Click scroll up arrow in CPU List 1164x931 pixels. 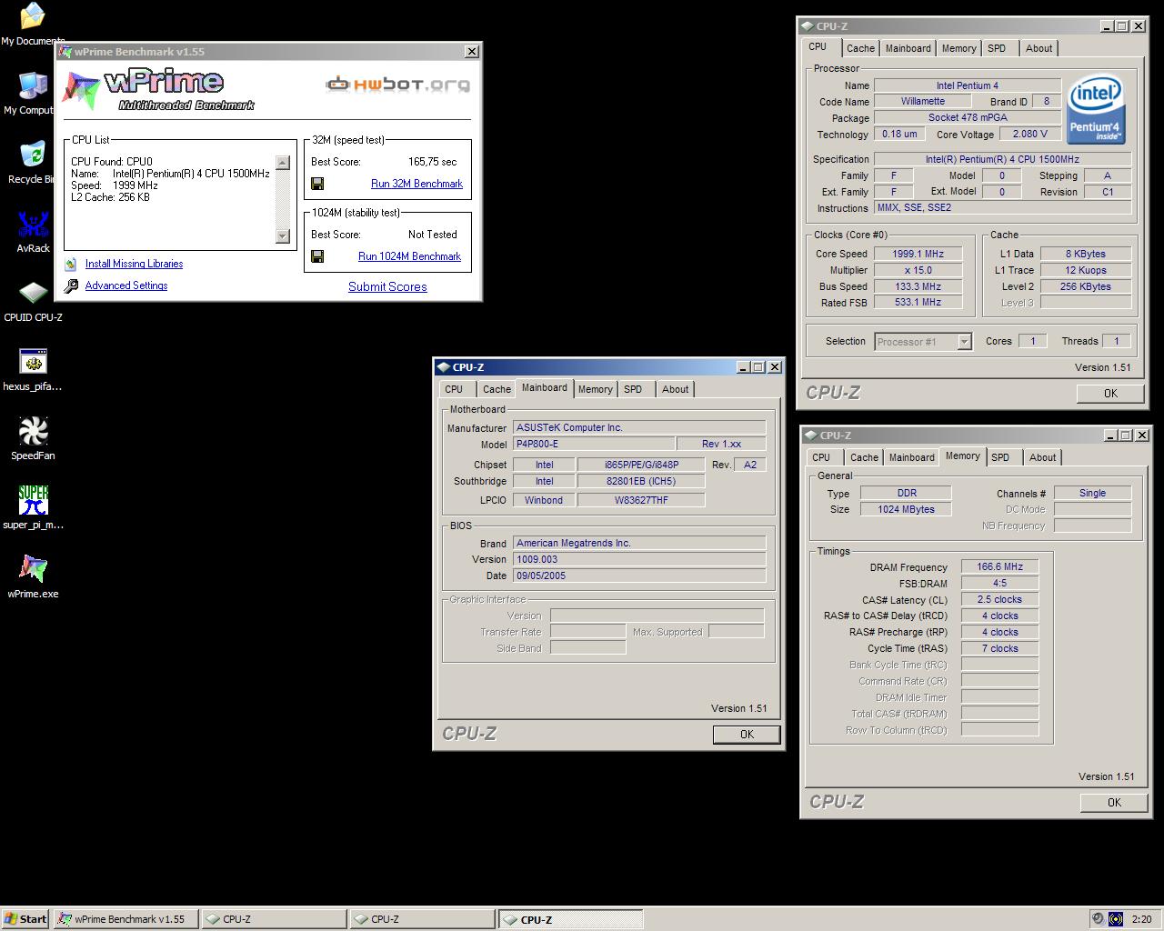tap(282, 163)
